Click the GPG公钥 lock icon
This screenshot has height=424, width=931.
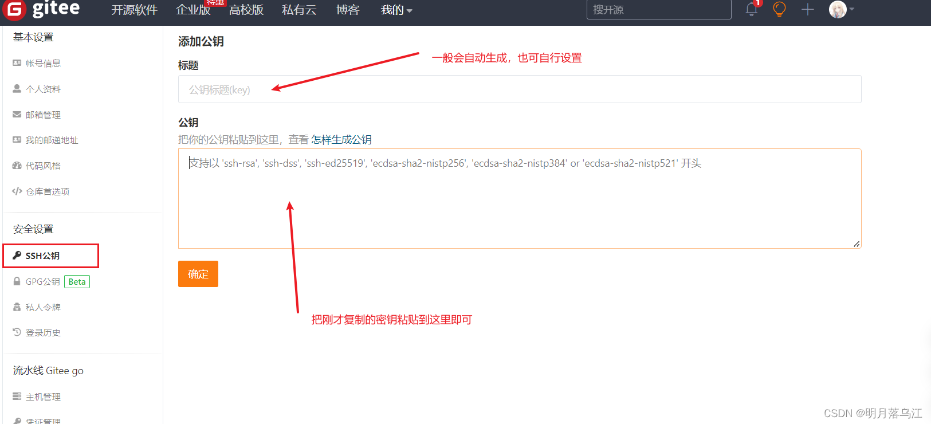(17, 281)
